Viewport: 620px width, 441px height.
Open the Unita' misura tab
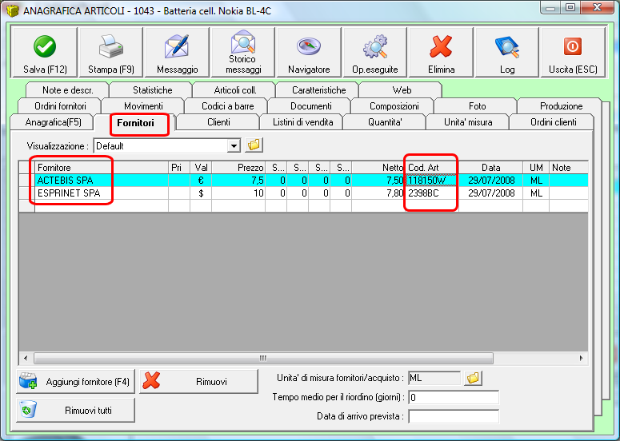click(x=468, y=122)
